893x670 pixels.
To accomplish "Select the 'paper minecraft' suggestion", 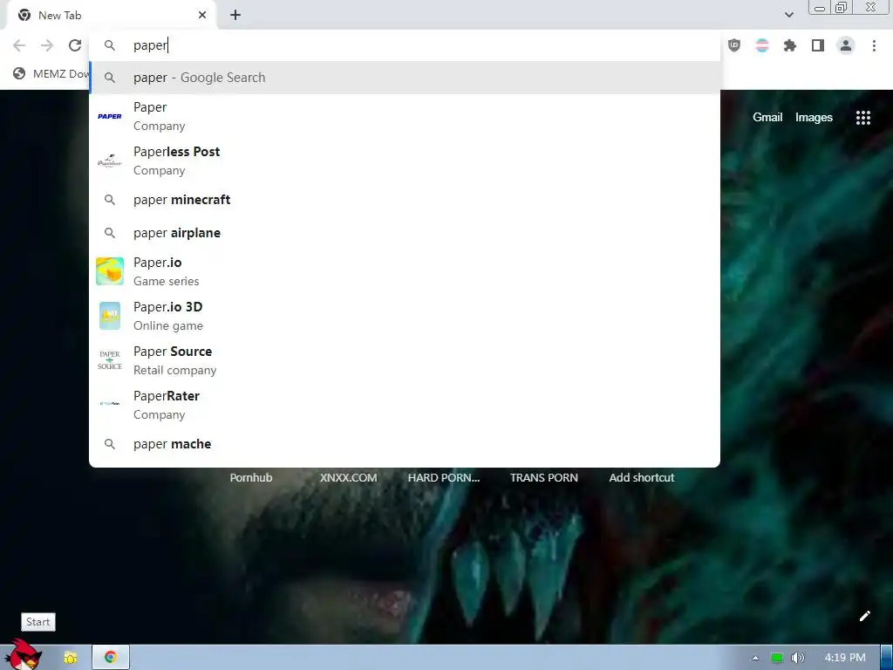I will click(x=405, y=200).
